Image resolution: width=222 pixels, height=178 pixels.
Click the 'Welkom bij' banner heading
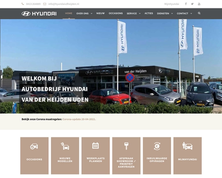point(39,79)
